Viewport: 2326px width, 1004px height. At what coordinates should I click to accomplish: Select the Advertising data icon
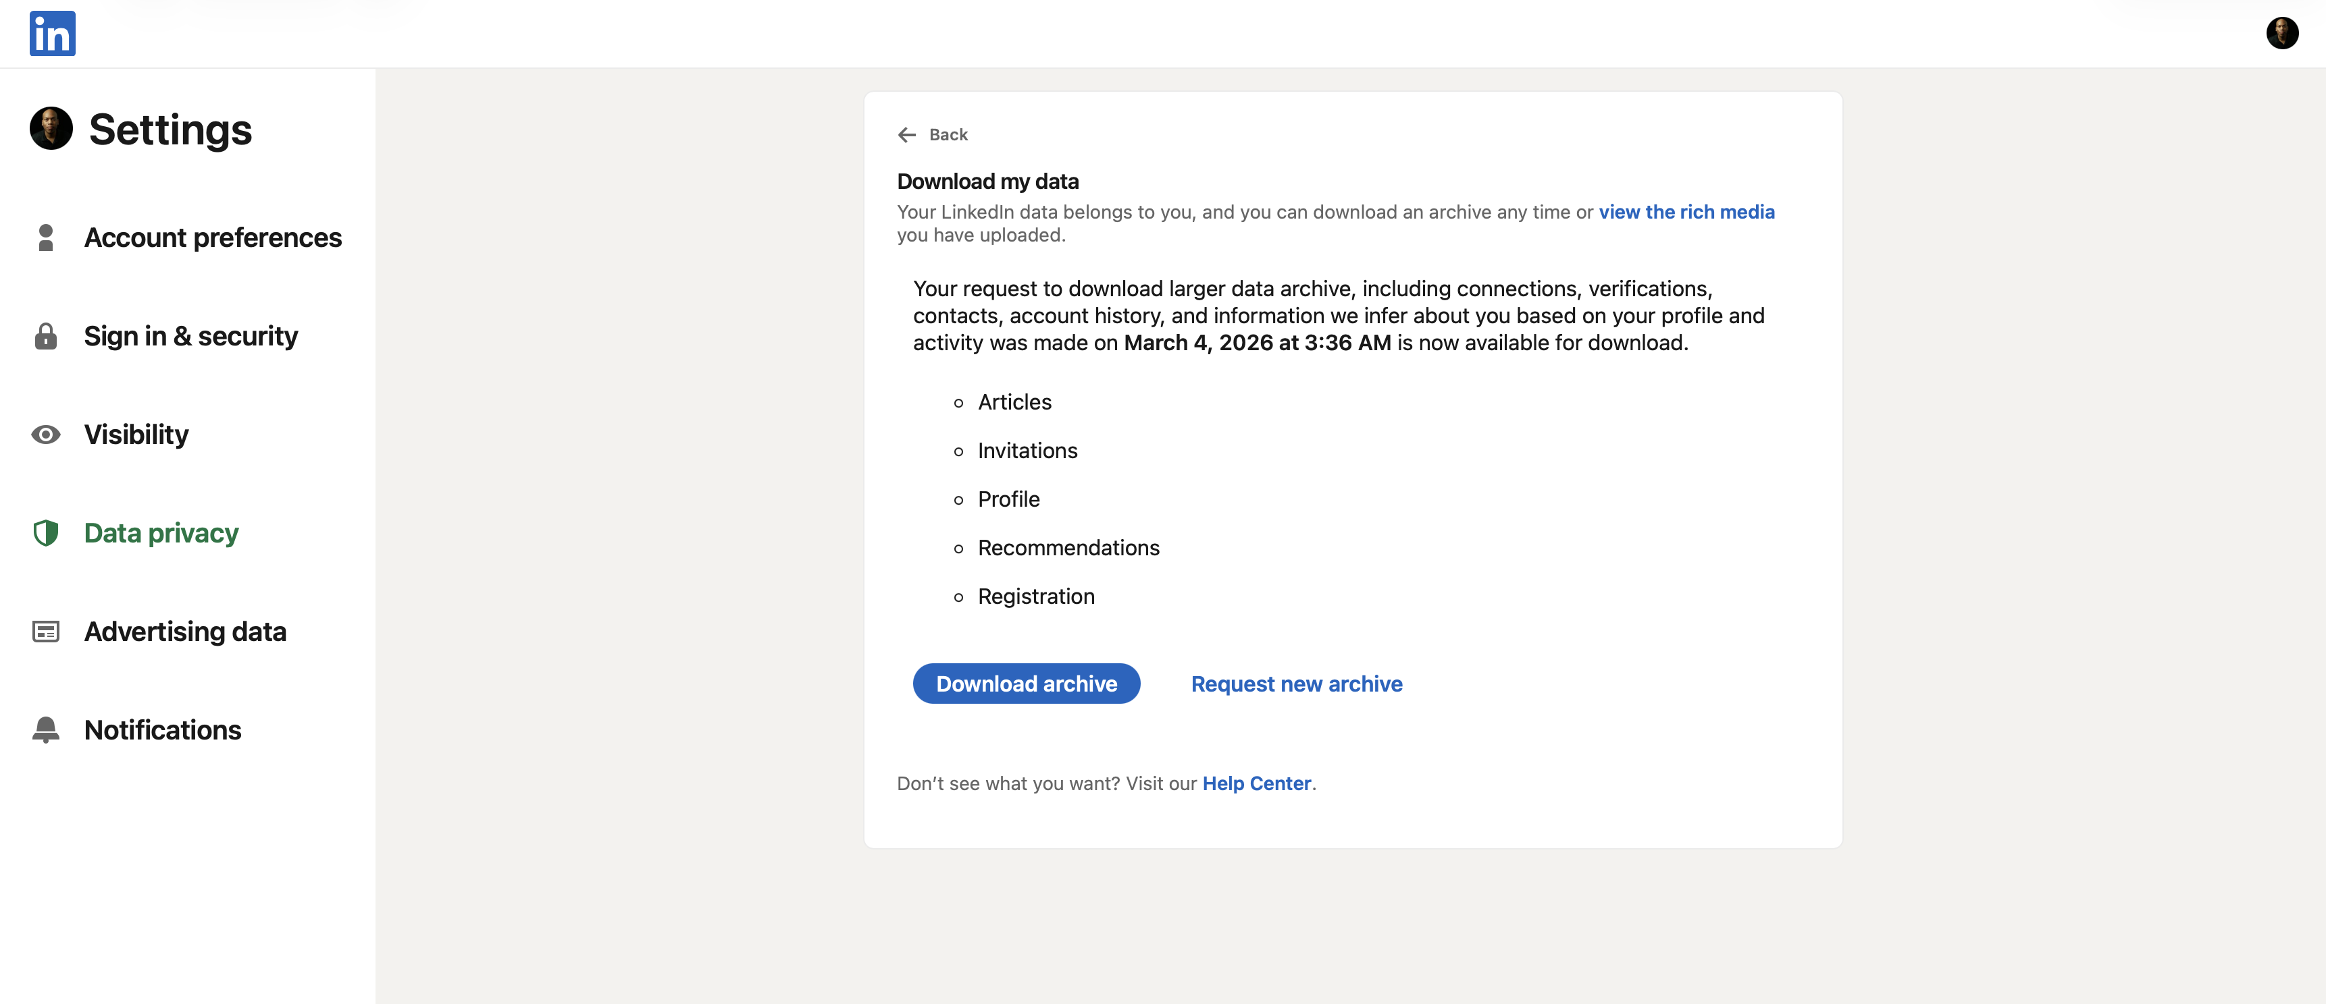46,632
